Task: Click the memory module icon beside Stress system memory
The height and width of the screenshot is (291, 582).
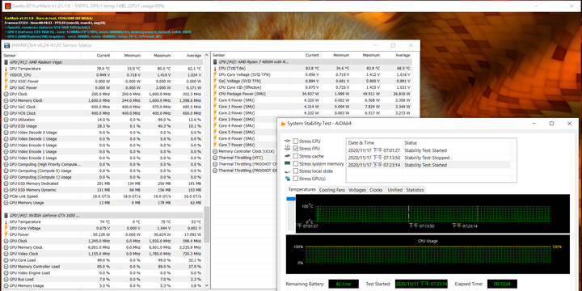Action: click(x=287, y=163)
